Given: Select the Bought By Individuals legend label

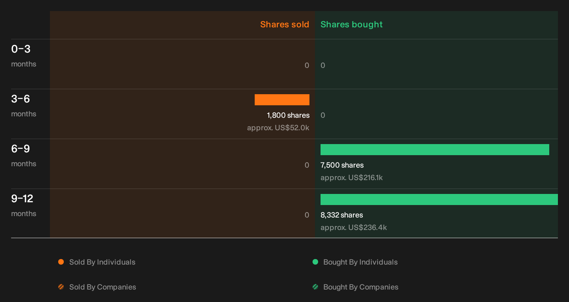Looking at the screenshot, I should pos(360,262).
